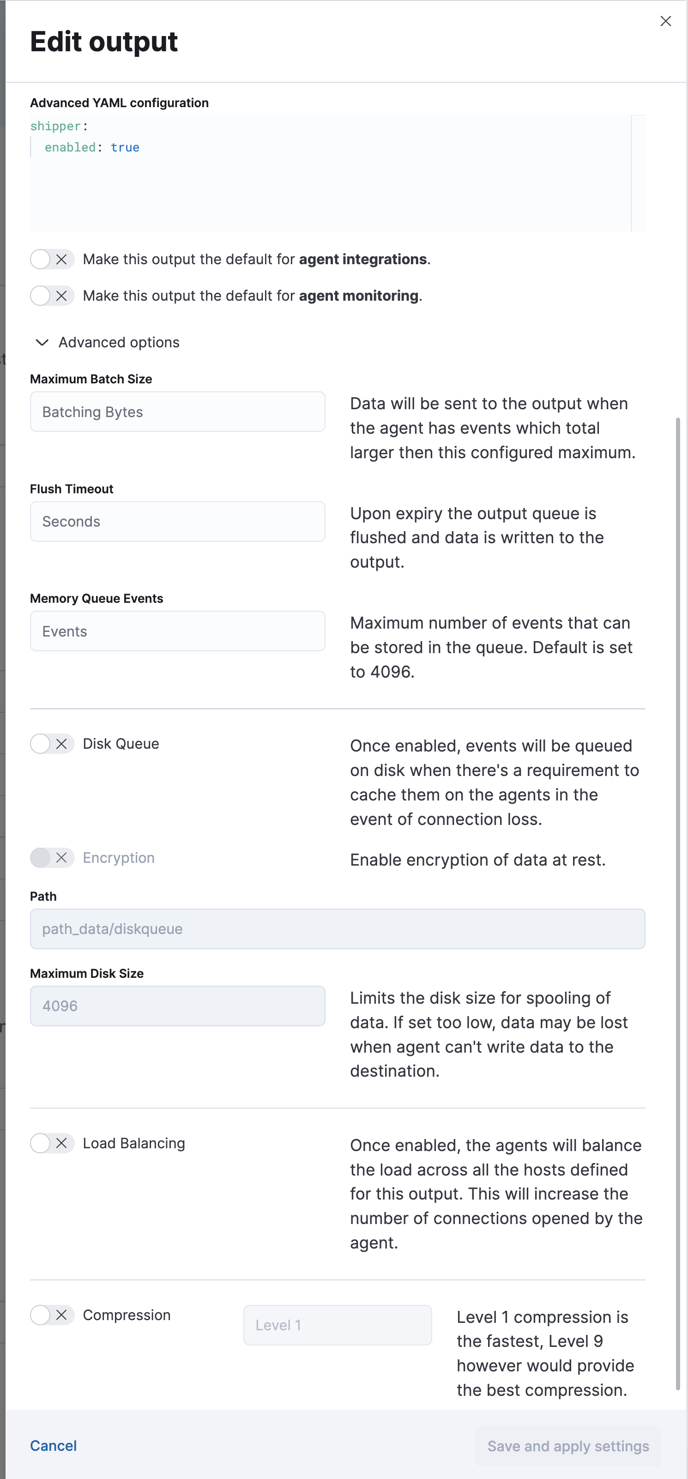This screenshot has height=1479, width=688.
Task: Enable the Load Balancing option
Action: tap(52, 1143)
